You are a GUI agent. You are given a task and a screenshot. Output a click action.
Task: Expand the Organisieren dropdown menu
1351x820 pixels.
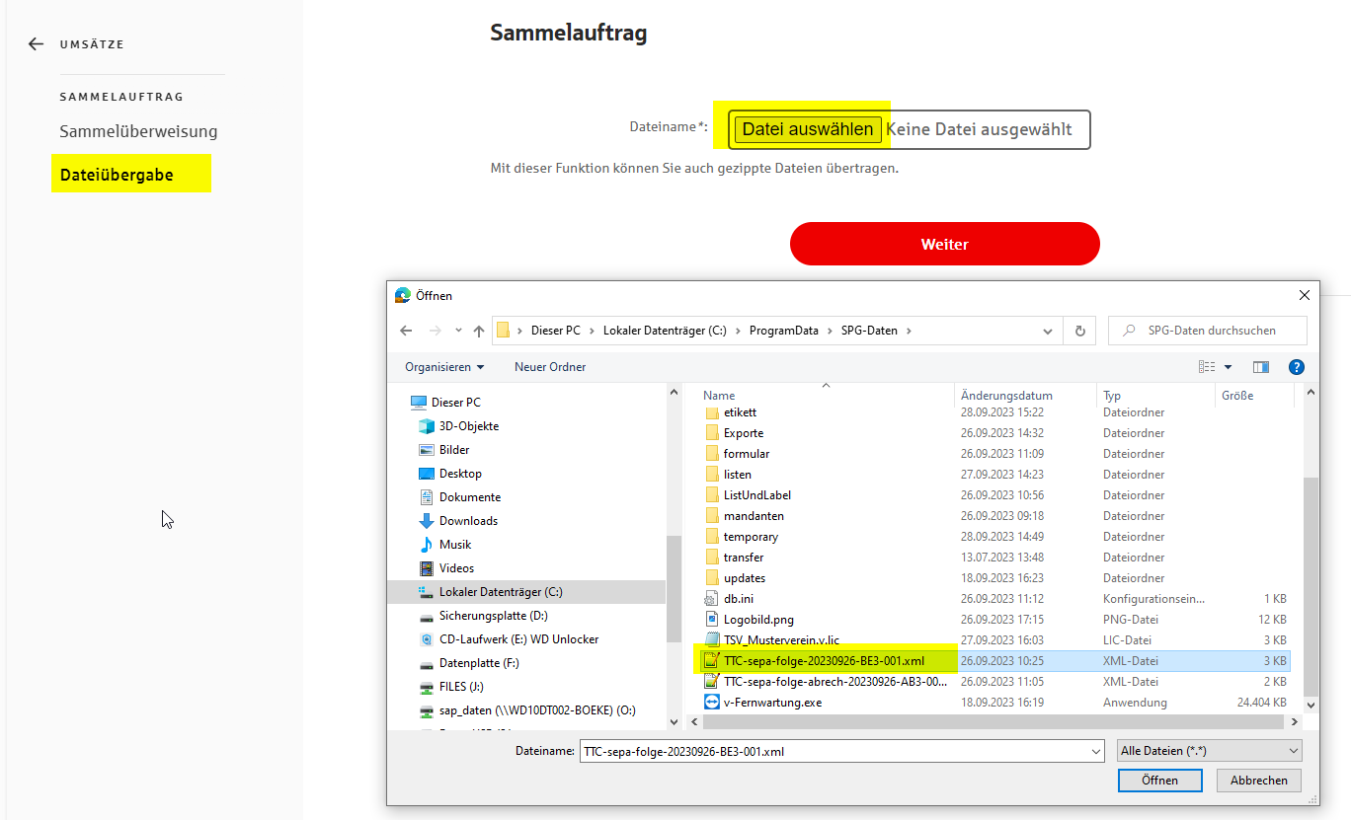point(444,367)
